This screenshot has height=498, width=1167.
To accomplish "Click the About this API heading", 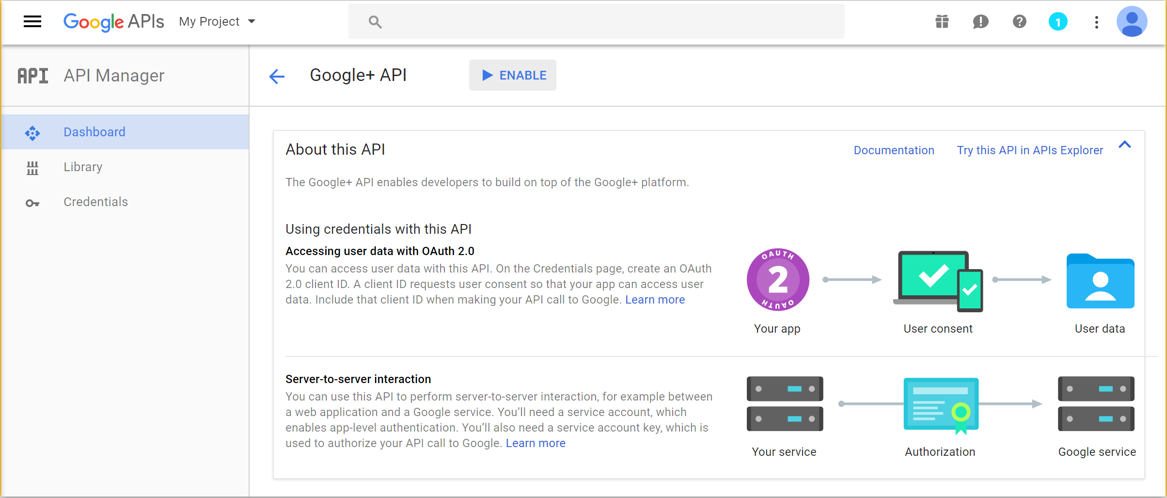I will pos(335,150).
